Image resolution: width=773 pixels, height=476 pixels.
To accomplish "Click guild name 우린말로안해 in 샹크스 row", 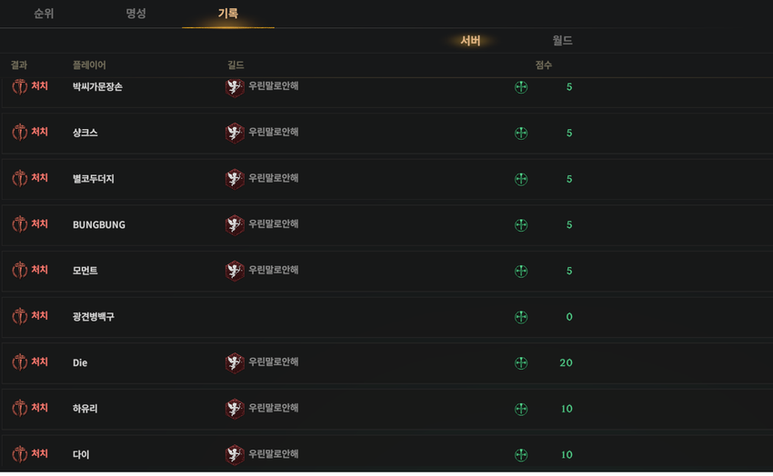I will coord(274,132).
